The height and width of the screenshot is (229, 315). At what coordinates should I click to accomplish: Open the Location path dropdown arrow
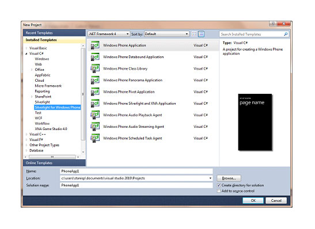point(210,178)
